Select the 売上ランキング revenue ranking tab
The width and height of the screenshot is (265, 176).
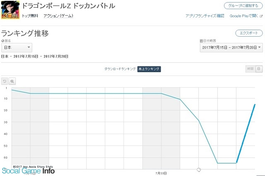(149, 69)
